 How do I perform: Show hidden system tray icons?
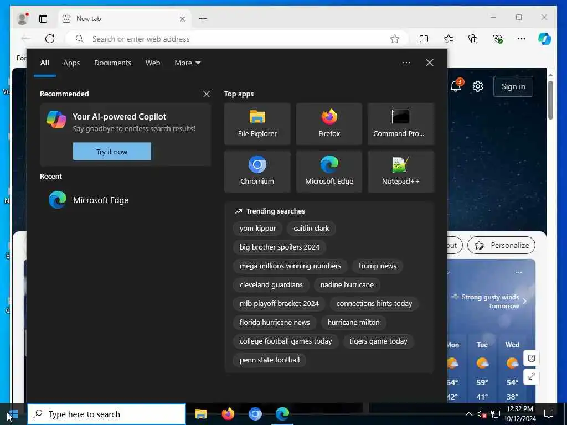click(468, 414)
